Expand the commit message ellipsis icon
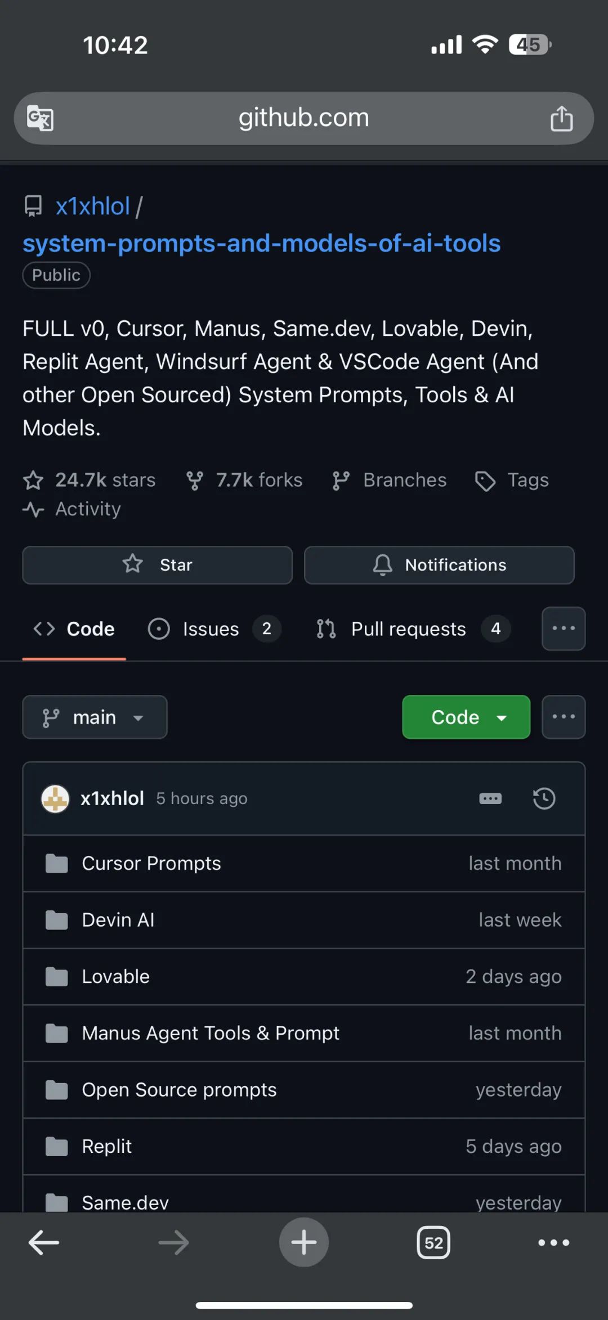This screenshot has height=1320, width=608. (490, 798)
